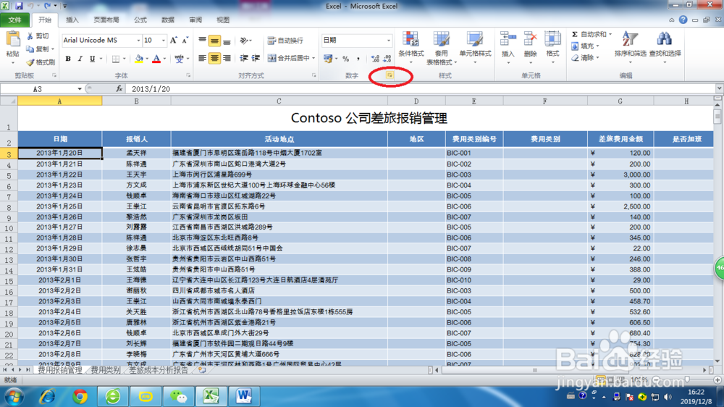
Task: Open Sort and Filter (排序和筛选)
Action: (630, 46)
